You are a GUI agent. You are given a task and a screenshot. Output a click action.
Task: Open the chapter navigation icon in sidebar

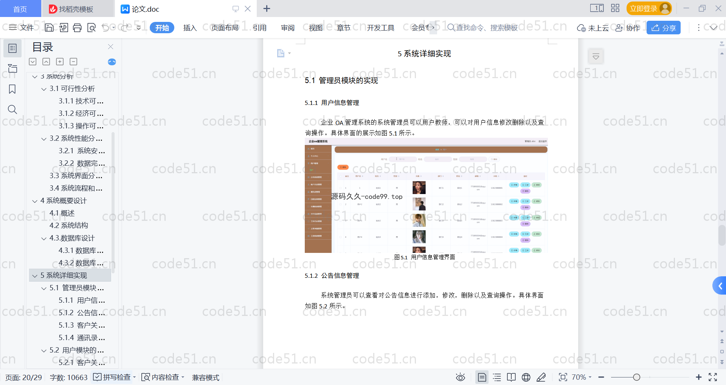(12, 68)
